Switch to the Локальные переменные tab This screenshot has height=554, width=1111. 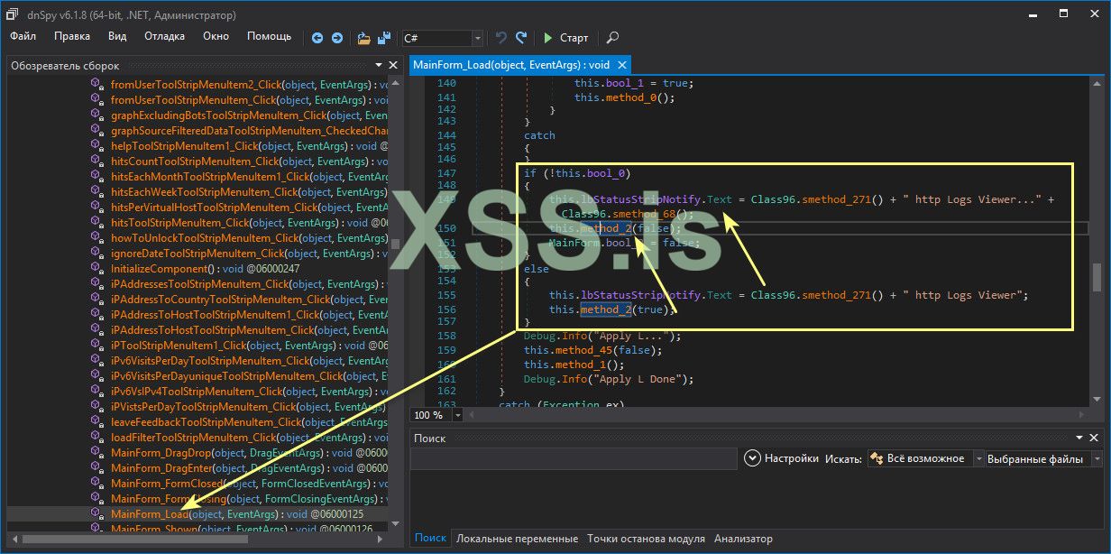(517, 539)
